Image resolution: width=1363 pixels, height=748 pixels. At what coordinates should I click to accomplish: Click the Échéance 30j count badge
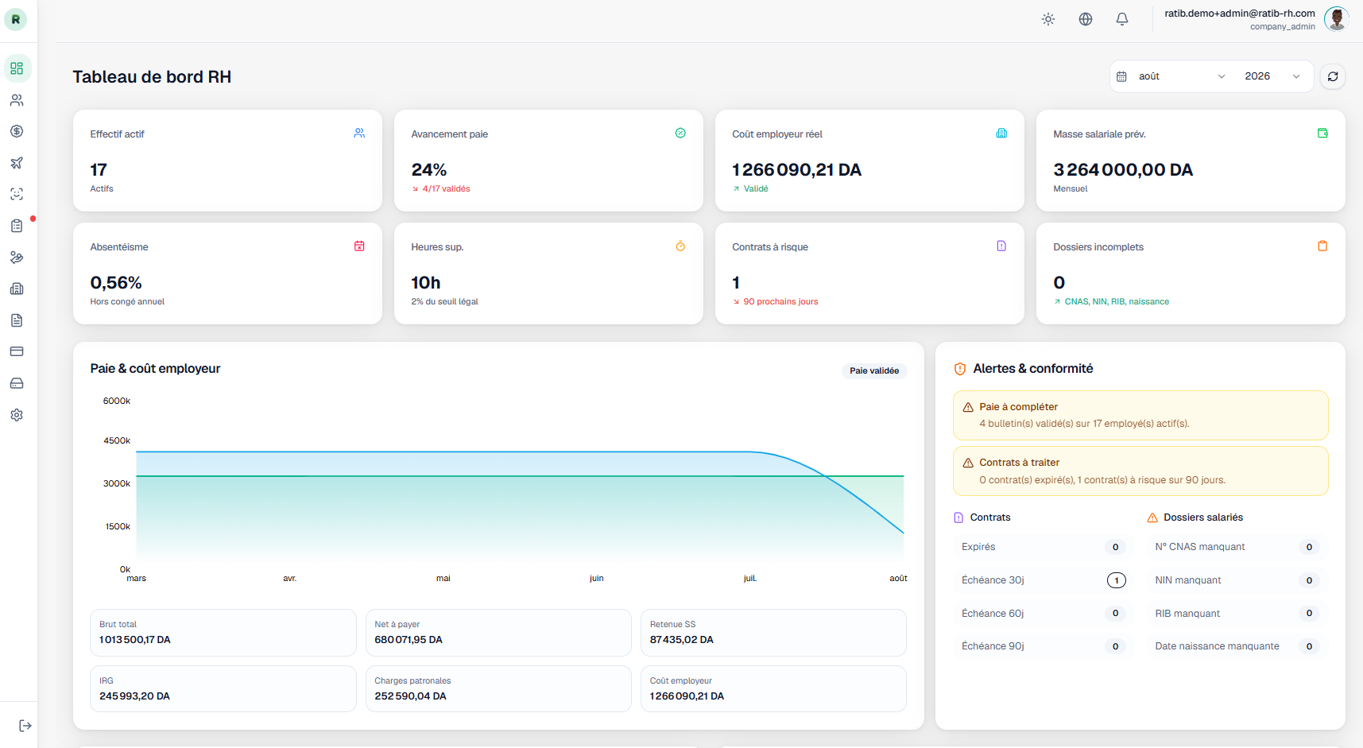point(1116,580)
